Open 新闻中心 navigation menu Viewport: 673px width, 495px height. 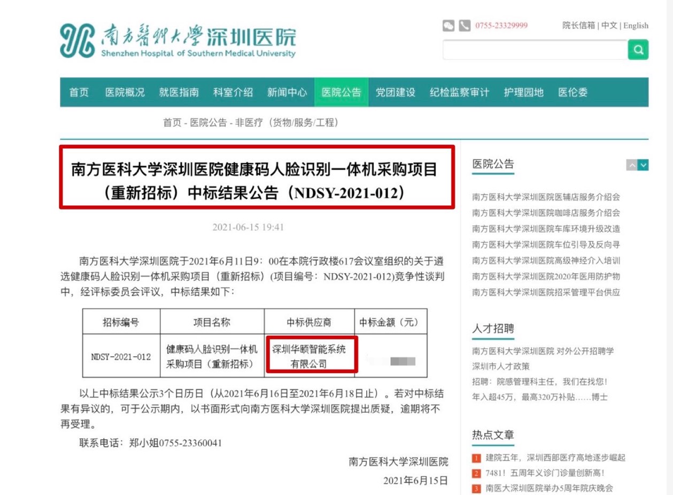pos(287,92)
